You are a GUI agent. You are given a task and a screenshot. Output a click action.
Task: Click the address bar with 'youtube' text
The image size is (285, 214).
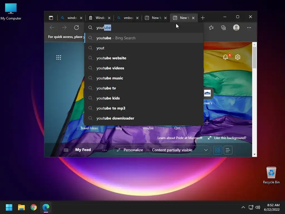[144, 28]
